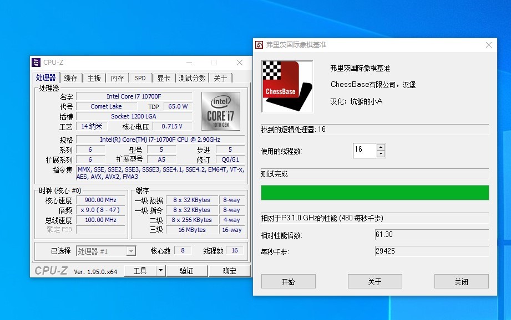Click the 4-way cache associativity value
Image resolution: width=511 pixels, height=320 pixels.
232,220
